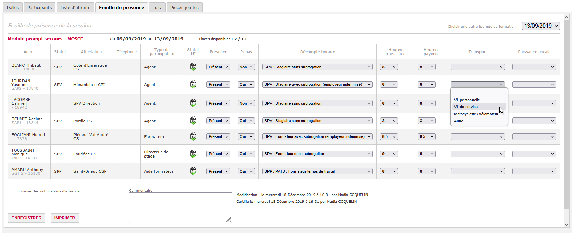Click the ENREGISTRER button
The height and width of the screenshot is (236, 574).
26,218
